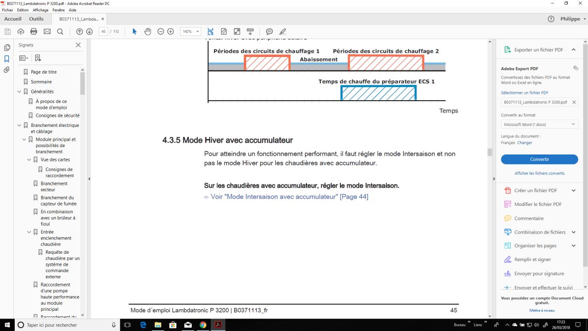Go to next page arrow
The height and width of the screenshot is (331, 588).
click(90, 31)
